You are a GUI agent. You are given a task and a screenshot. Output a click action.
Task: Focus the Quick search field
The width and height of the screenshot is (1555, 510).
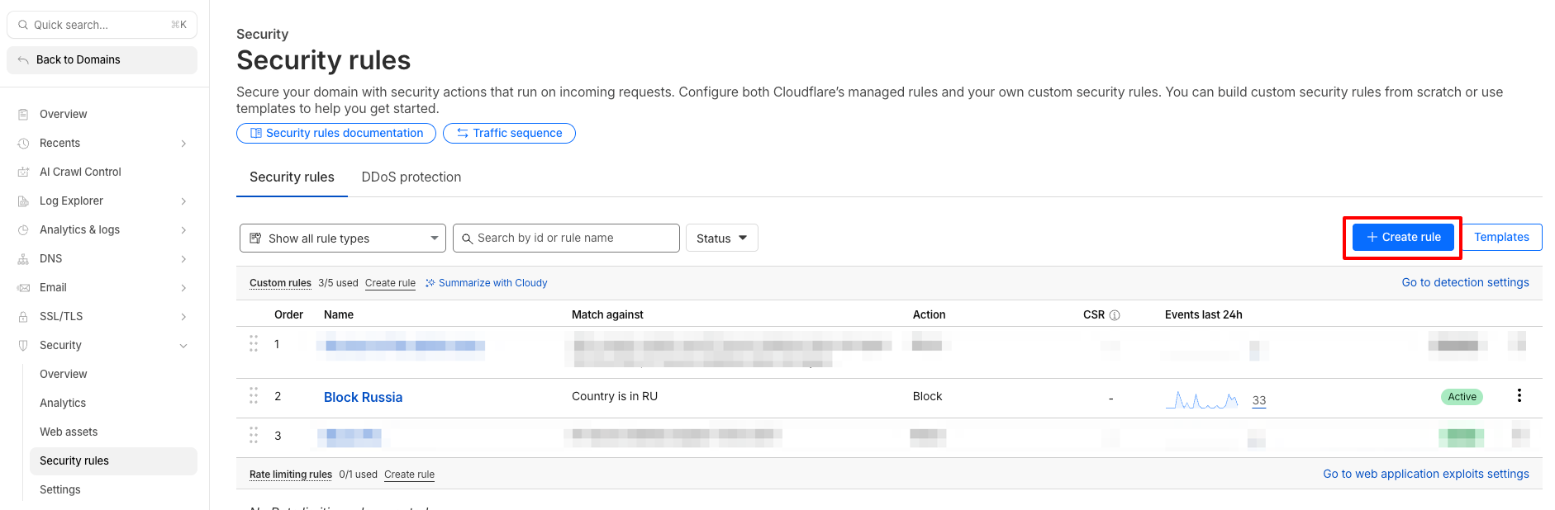[x=102, y=25]
